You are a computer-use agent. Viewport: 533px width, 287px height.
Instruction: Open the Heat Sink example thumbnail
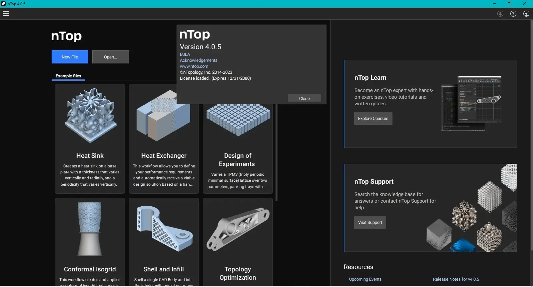(90, 116)
